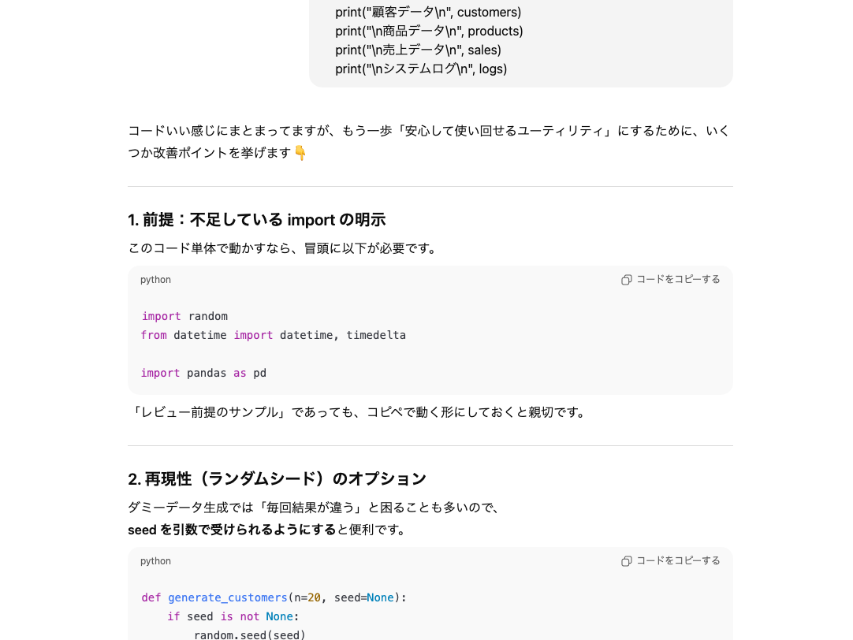The image size is (853, 640).
Task: Click the if seed is not None line
Action: [x=233, y=616]
